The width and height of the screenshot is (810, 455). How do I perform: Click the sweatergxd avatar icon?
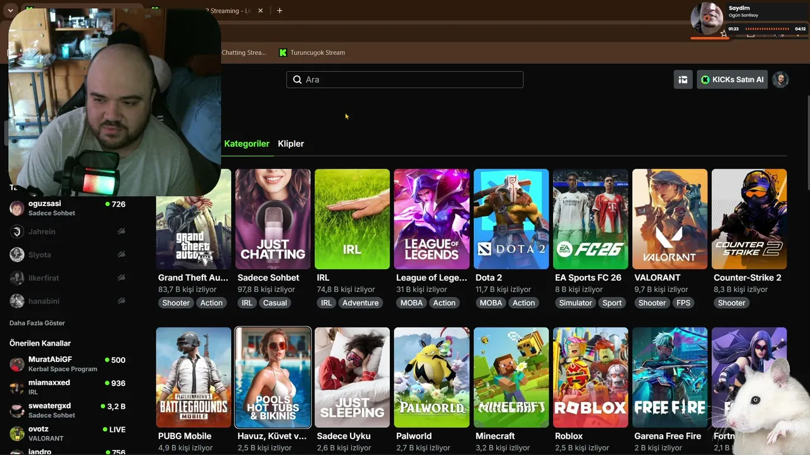[x=17, y=410]
